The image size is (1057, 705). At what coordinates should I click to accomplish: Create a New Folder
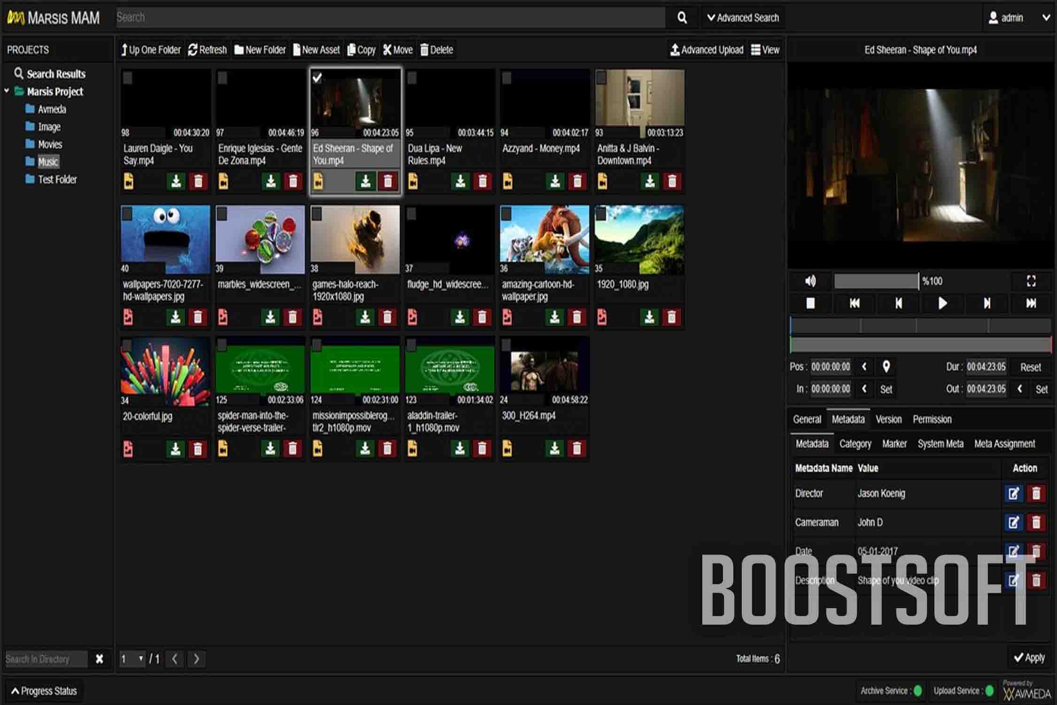click(260, 50)
